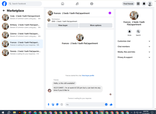The width and height of the screenshot is (156, 114).
Task: Click chat header listing thumbnail
Action: pyautogui.click(x=50, y=13)
